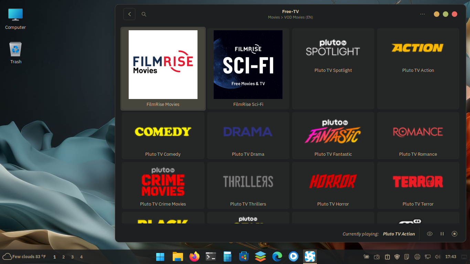The image size is (470, 264).
Task: Open the volume speaker tray icon
Action: 438,257
